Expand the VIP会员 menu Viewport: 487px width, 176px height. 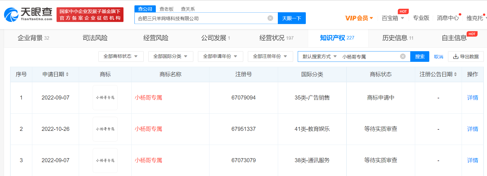pos(359,18)
